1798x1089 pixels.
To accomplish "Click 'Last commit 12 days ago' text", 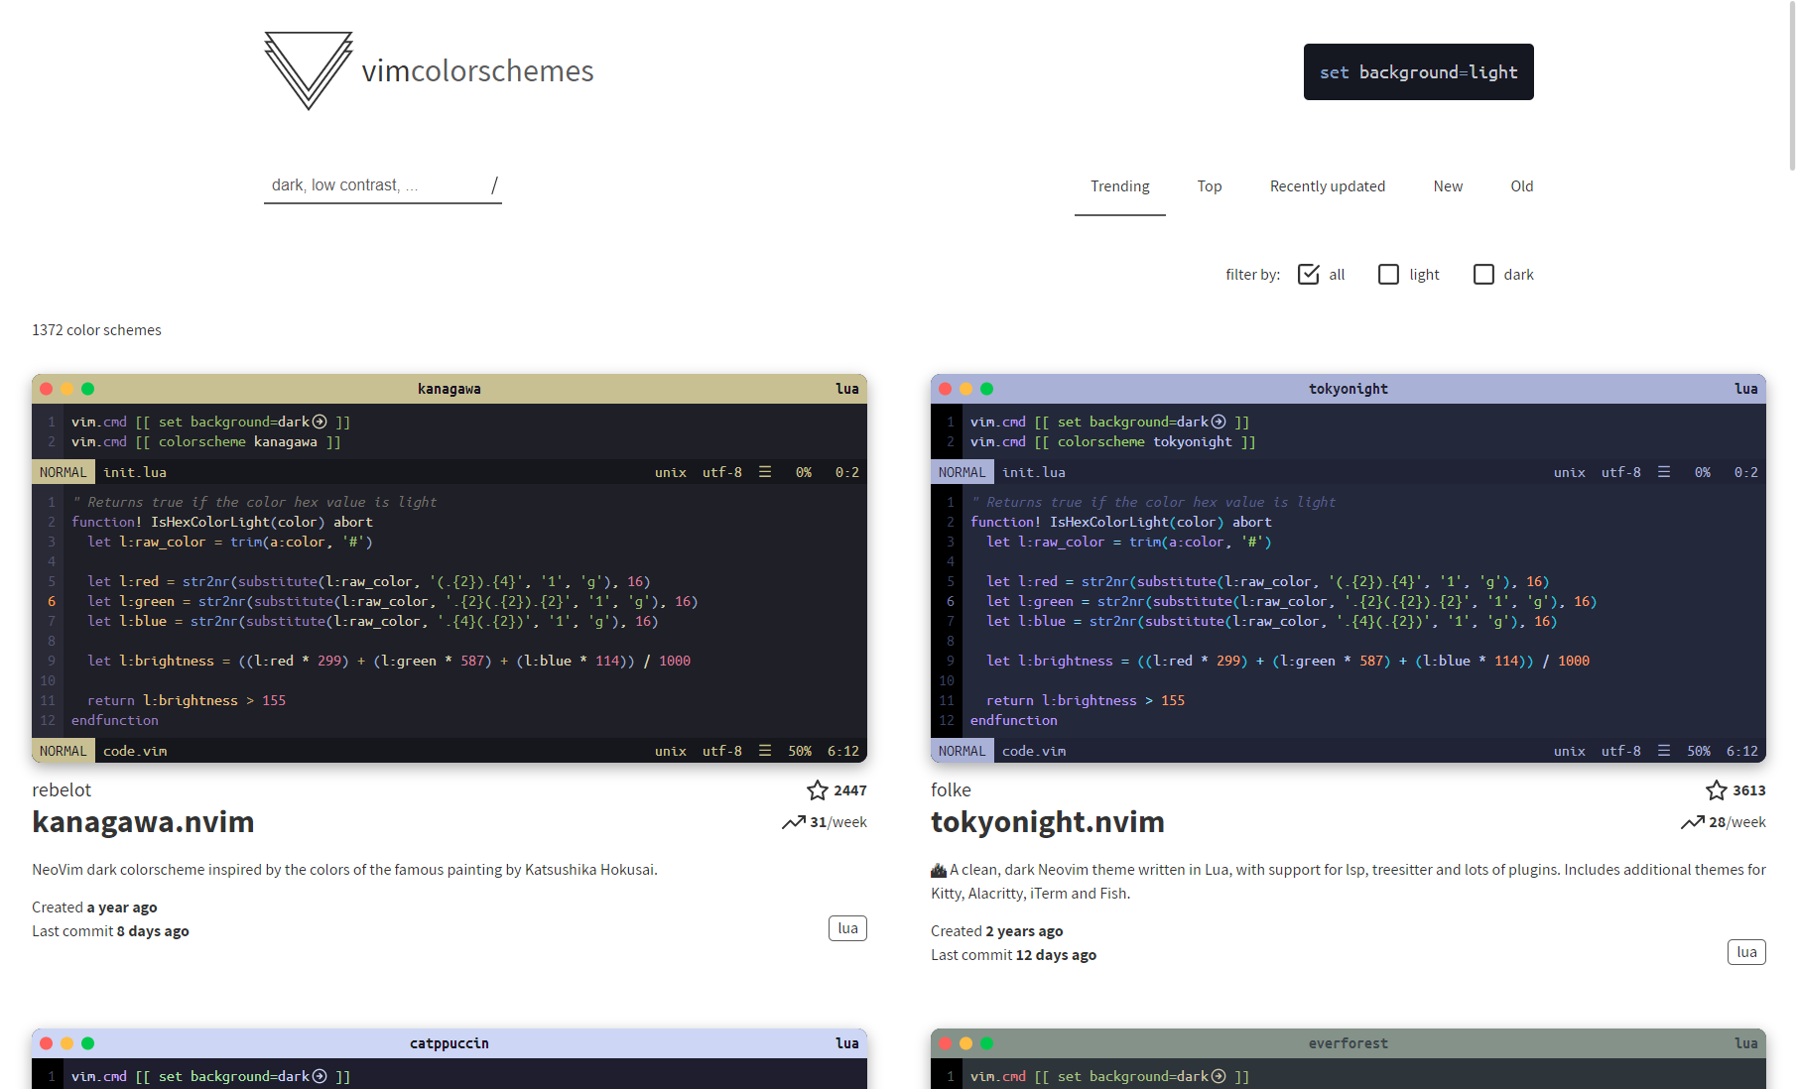I will click(1013, 955).
